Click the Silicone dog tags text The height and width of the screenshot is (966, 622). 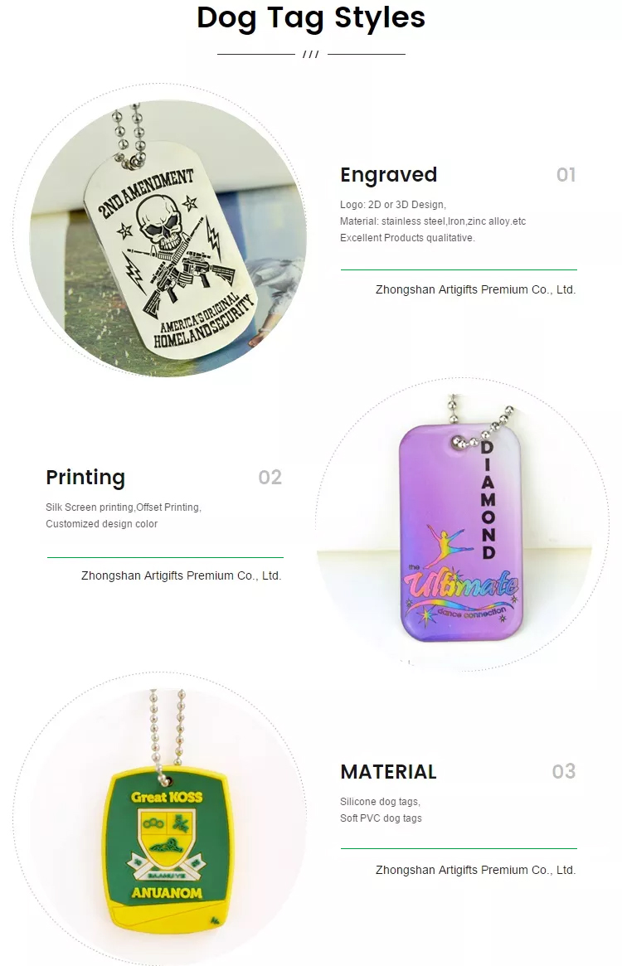click(381, 802)
